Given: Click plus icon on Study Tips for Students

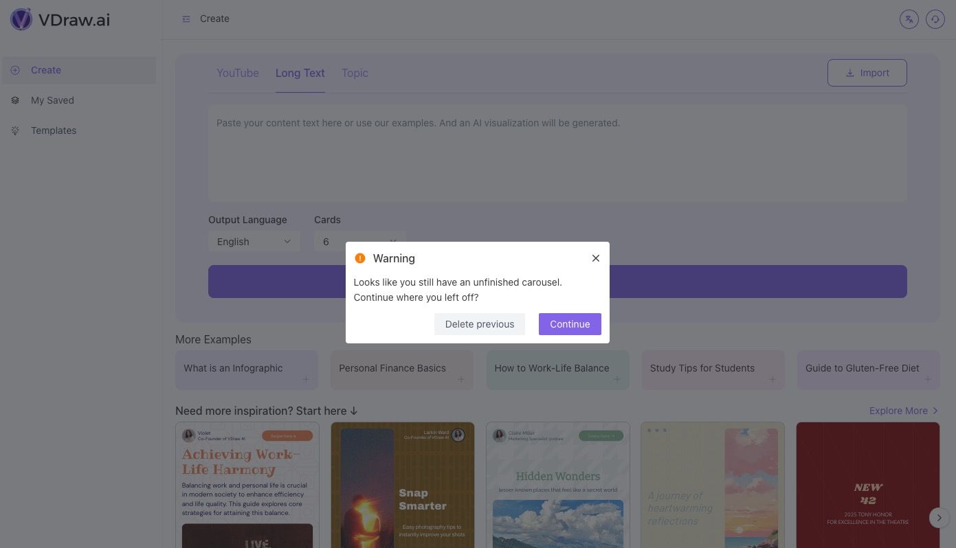Looking at the screenshot, I should pyautogui.click(x=772, y=379).
